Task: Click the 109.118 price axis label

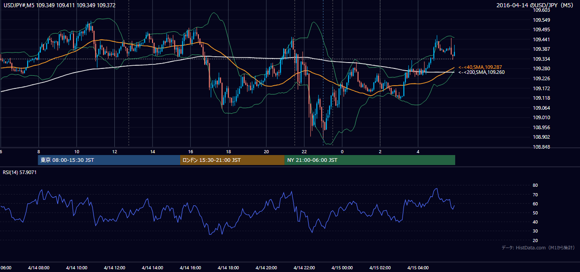Action: pos(541,98)
